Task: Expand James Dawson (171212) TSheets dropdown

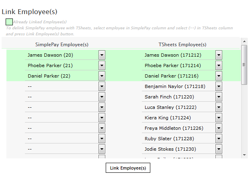Action: tap(219, 55)
